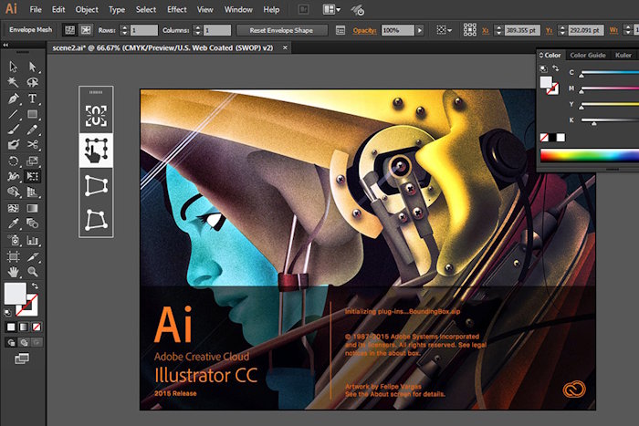Image resolution: width=639 pixels, height=426 pixels.
Task: Click Reset Envelope Shape button
Action: click(281, 30)
